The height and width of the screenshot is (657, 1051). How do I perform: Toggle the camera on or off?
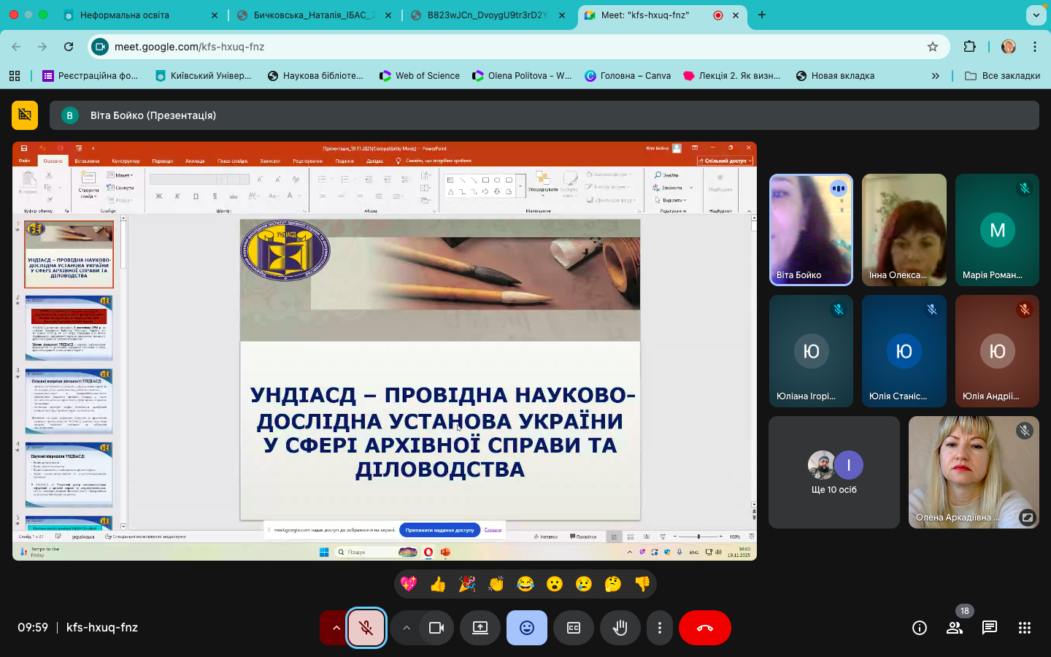point(436,628)
